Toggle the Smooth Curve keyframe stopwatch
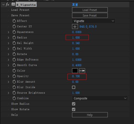This screenshot has height=124, width=134. (x=14, y=65)
